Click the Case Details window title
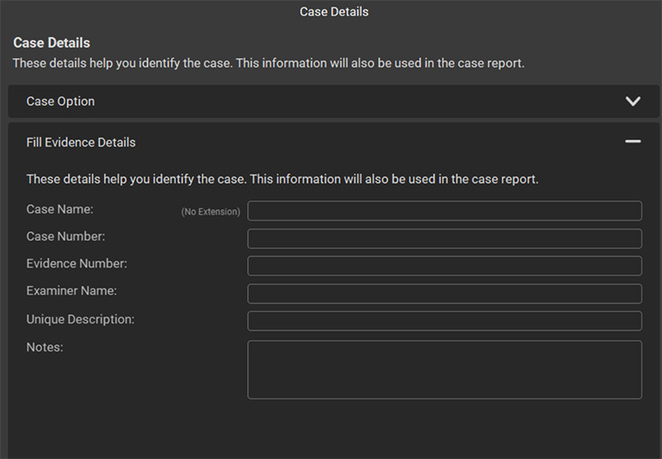 point(334,11)
